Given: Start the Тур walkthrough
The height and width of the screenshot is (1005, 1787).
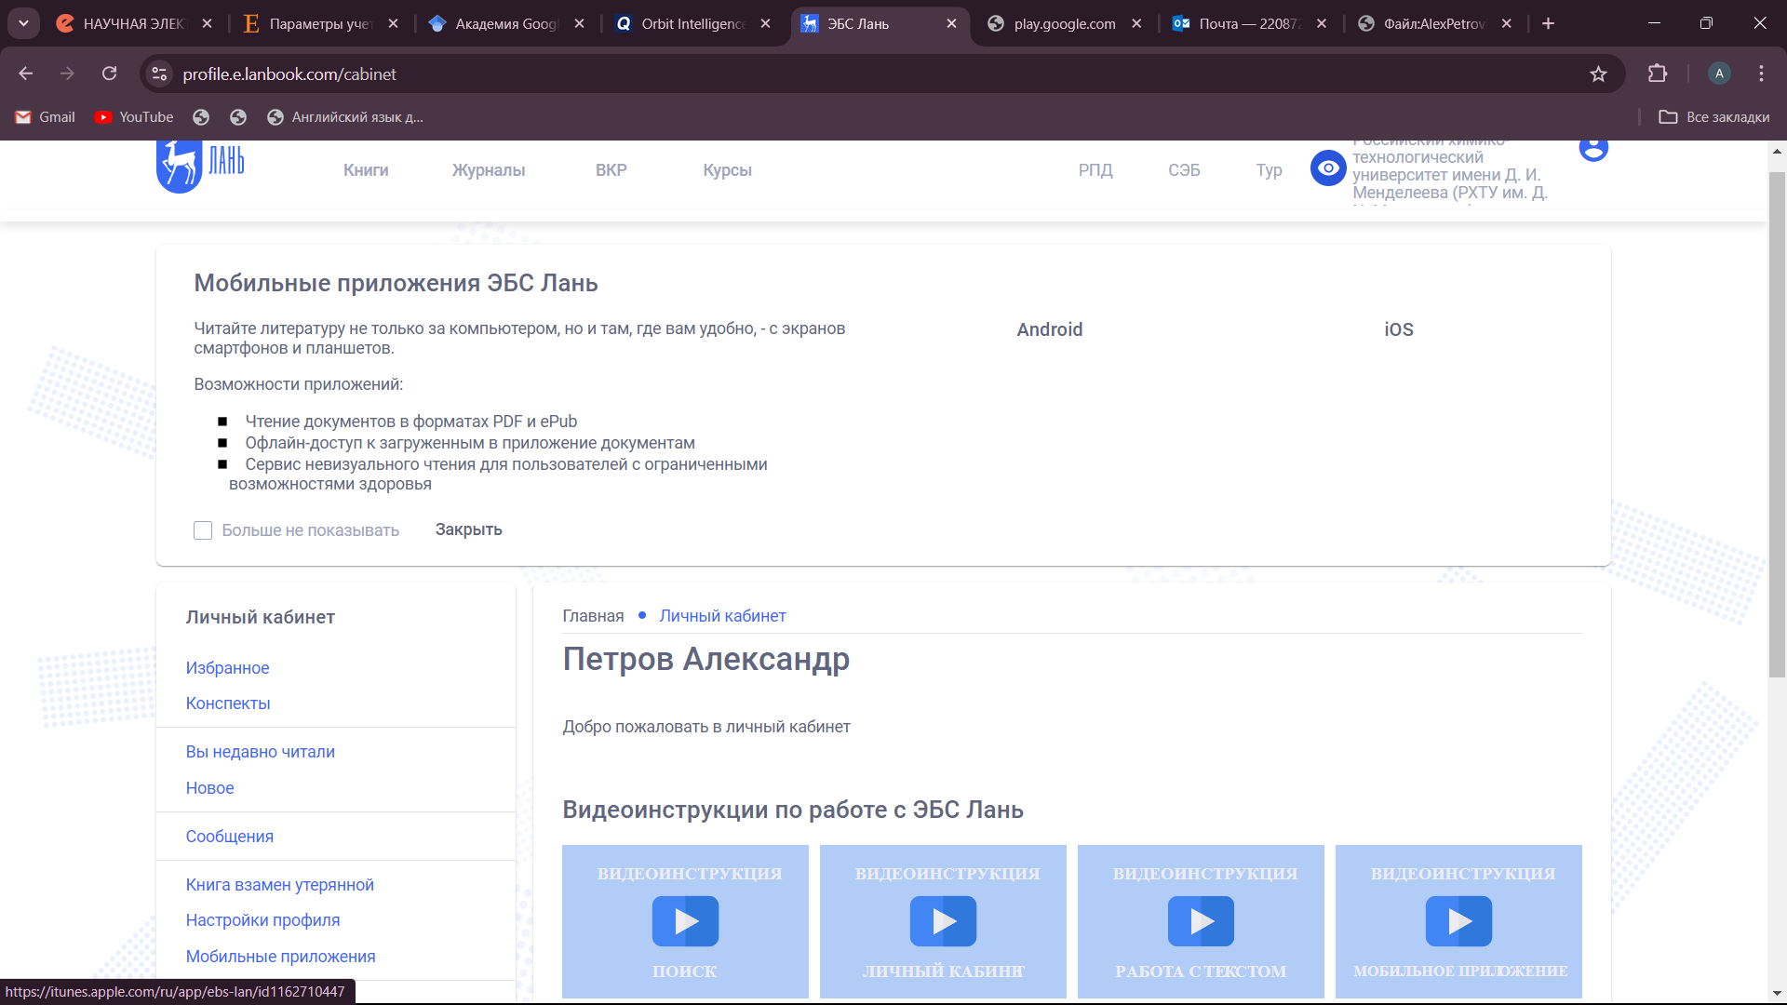Looking at the screenshot, I should [x=1269, y=170].
